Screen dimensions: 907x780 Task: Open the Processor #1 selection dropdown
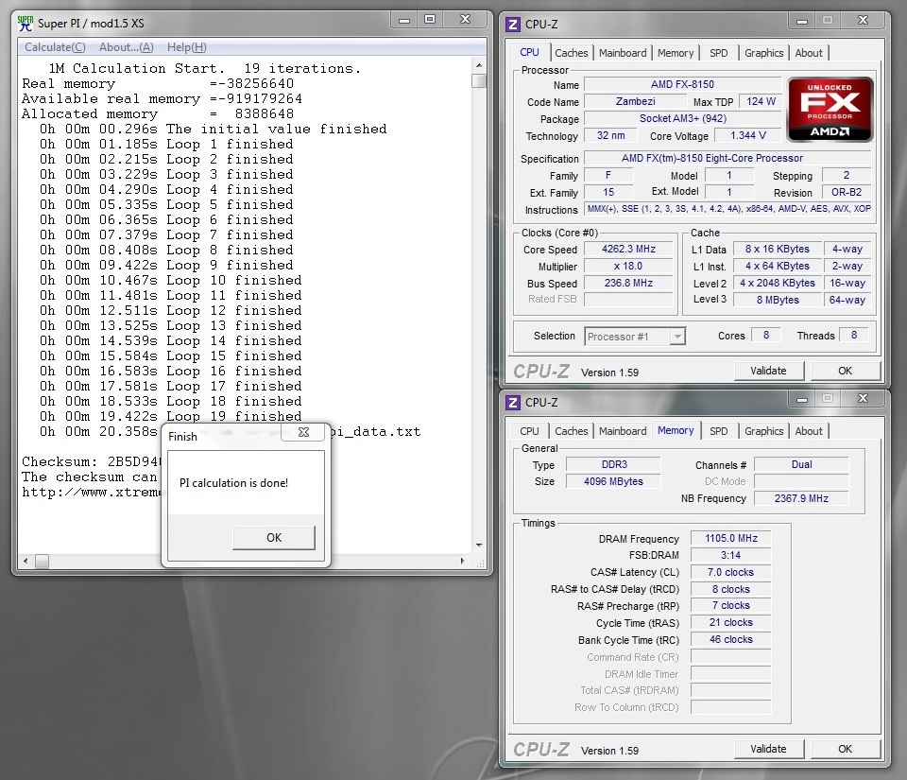[635, 337]
